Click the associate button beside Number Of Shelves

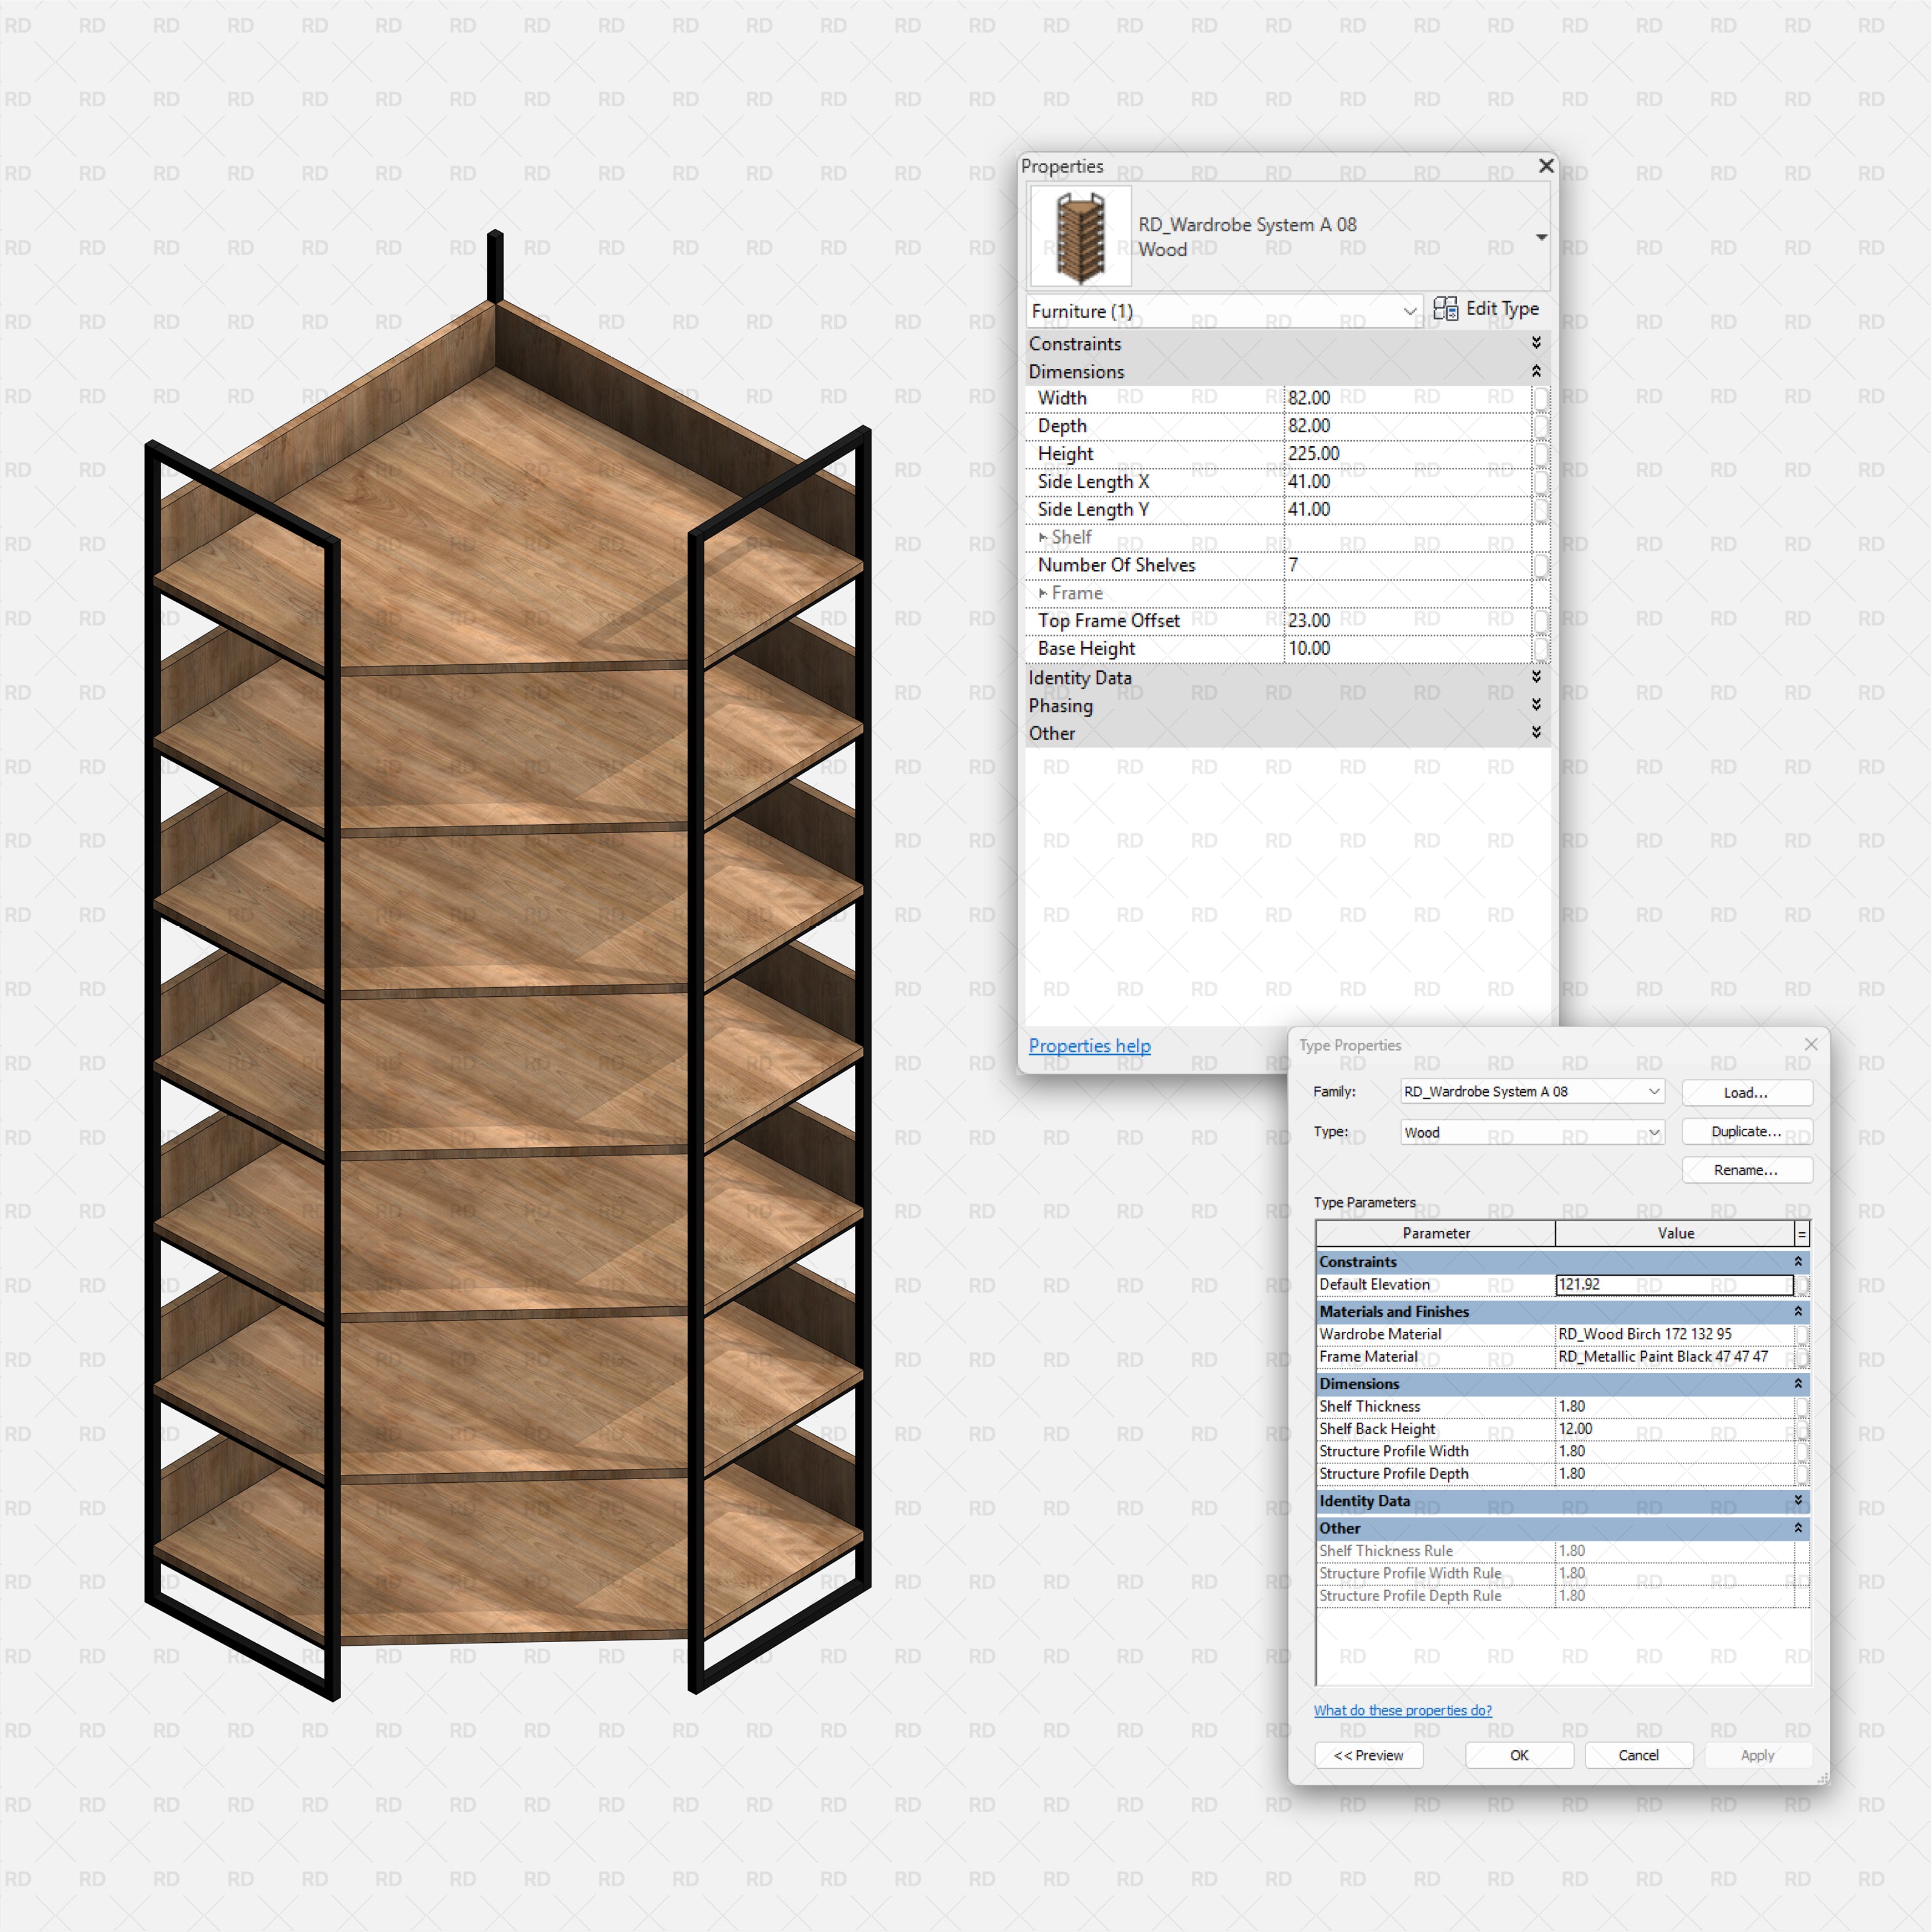point(1543,565)
